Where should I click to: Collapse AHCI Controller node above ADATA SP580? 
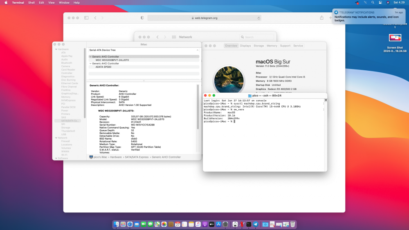point(90,63)
